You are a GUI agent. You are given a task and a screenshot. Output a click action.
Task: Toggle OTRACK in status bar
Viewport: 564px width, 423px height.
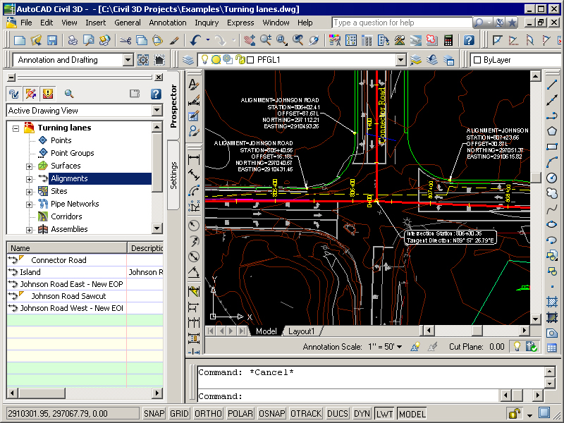click(x=306, y=414)
